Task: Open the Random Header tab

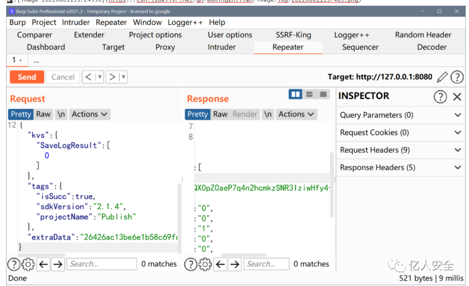Action: tap(423, 35)
